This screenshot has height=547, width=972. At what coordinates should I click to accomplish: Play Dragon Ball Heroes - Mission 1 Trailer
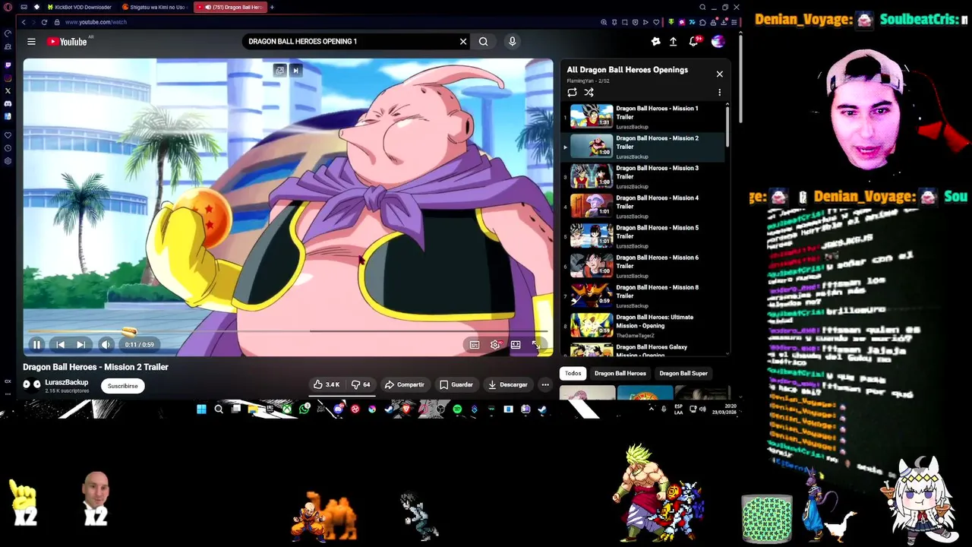pyautogui.click(x=644, y=117)
